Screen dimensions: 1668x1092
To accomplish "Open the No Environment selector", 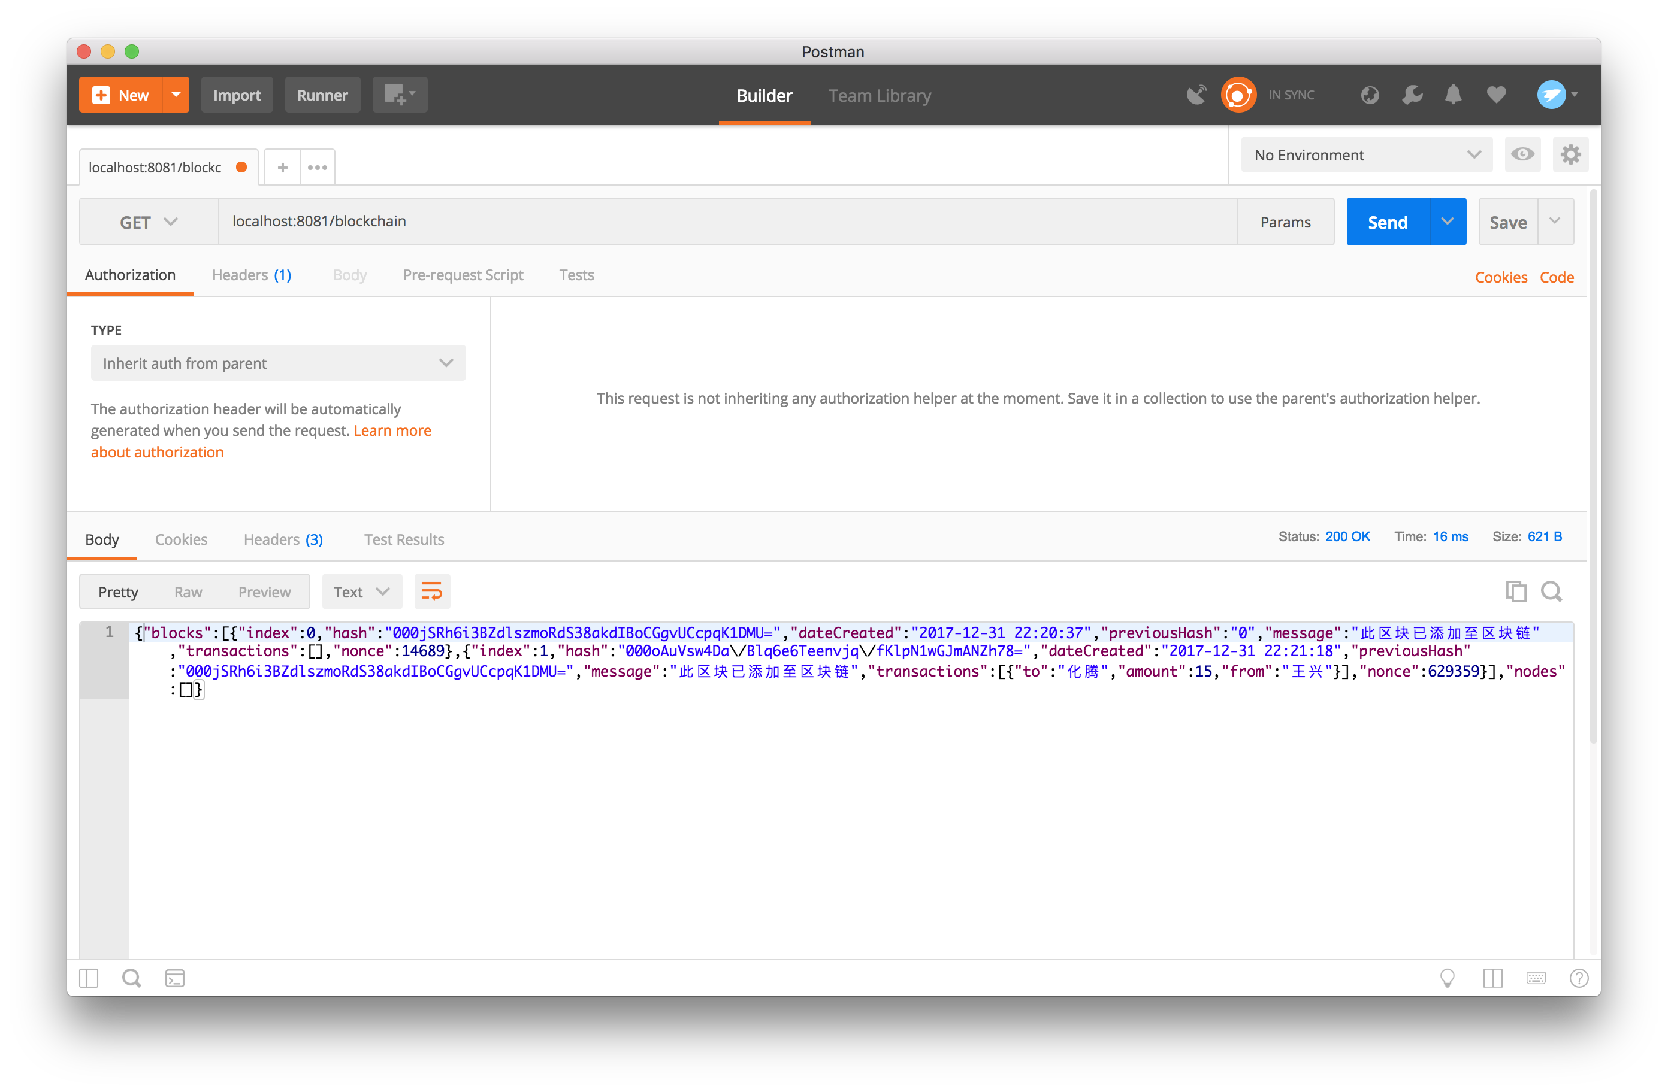I will [x=1367, y=155].
